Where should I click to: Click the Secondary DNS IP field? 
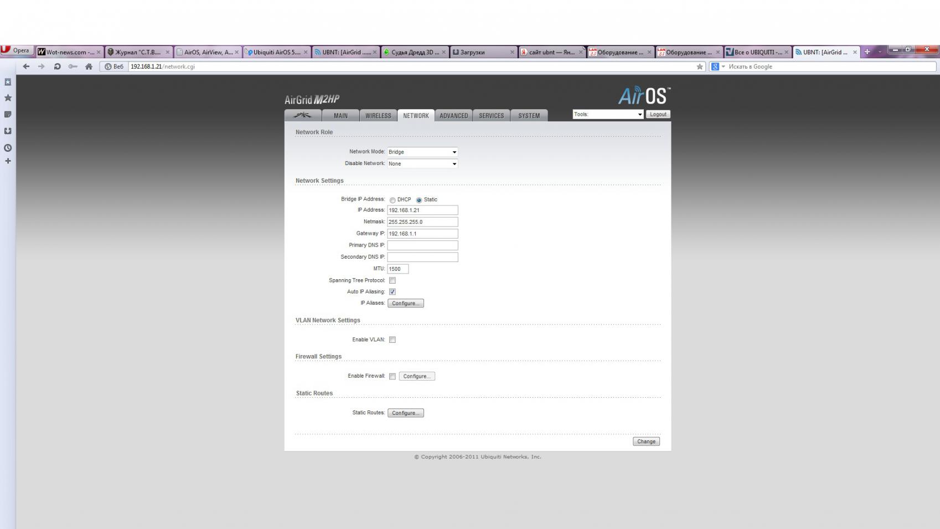[x=422, y=256]
